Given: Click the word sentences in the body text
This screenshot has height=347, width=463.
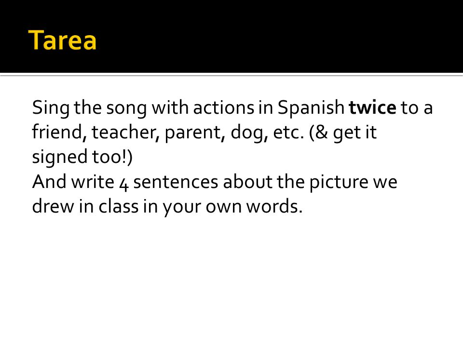Looking at the screenshot, I should (x=176, y=182).
